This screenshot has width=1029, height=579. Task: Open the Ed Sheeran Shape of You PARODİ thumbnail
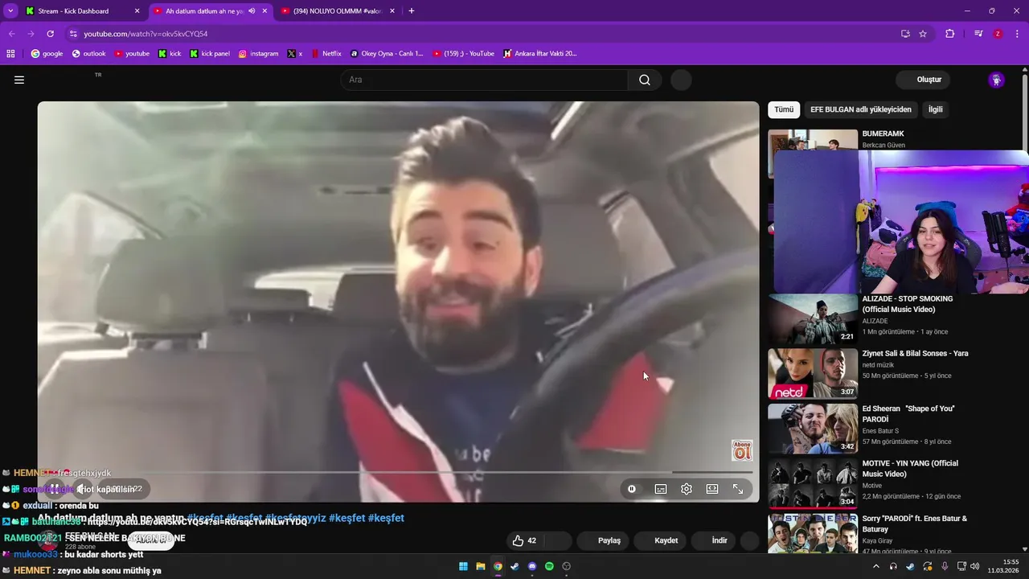click(x=813, y=429)
